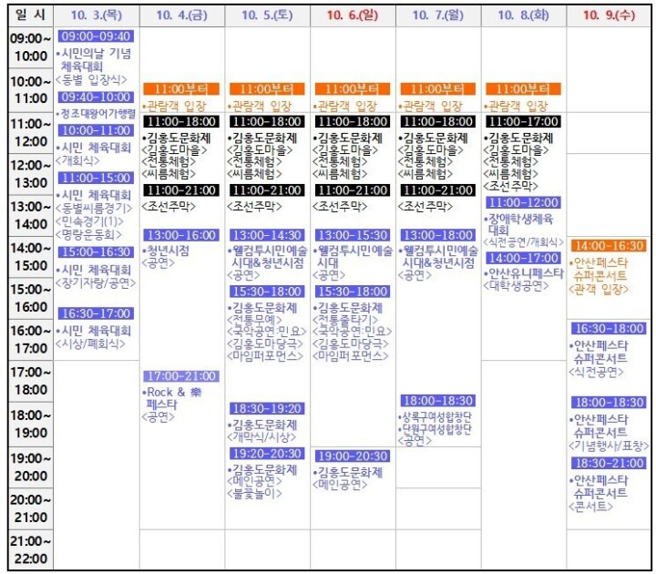Click the 09:40-10:00 time badge

[97, 97]
